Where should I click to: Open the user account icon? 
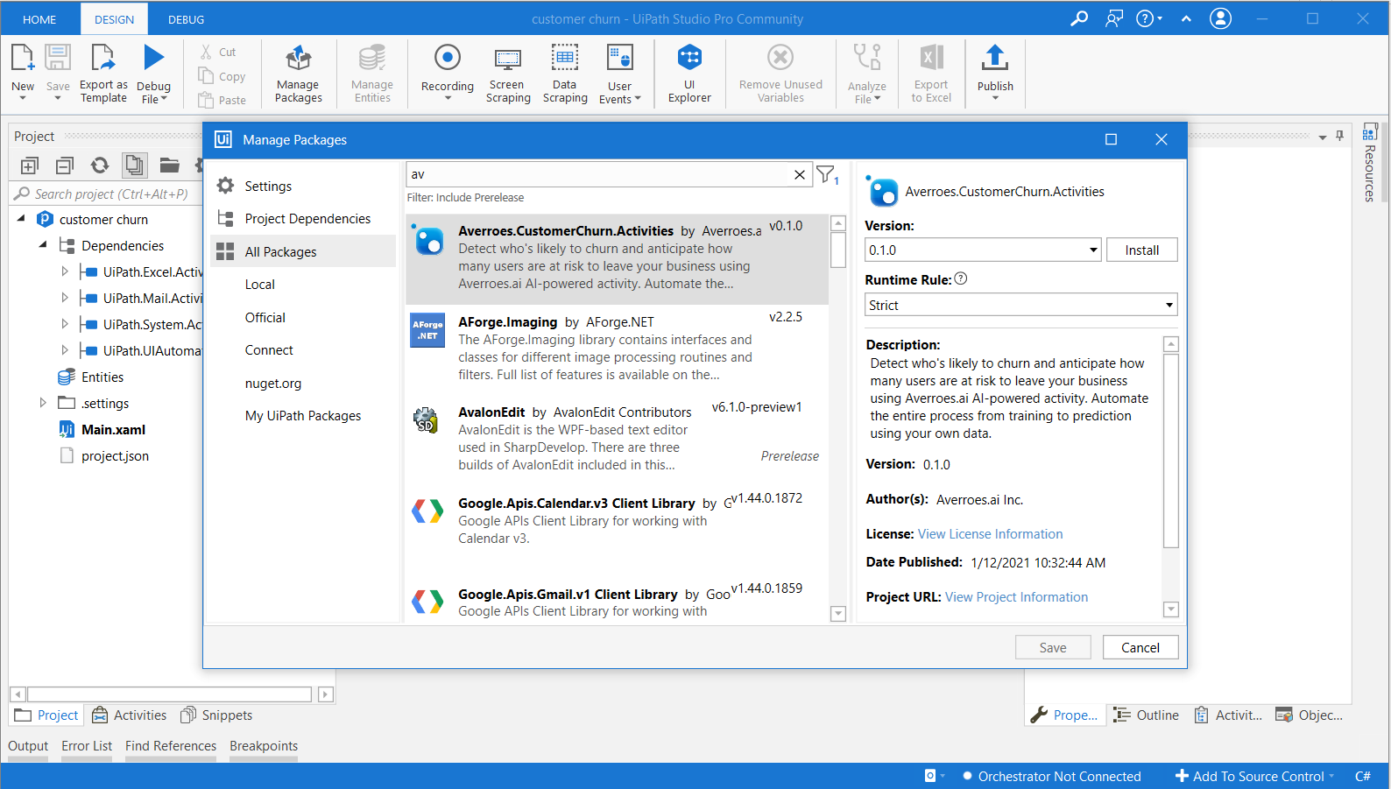click(x=1220, y=18)
